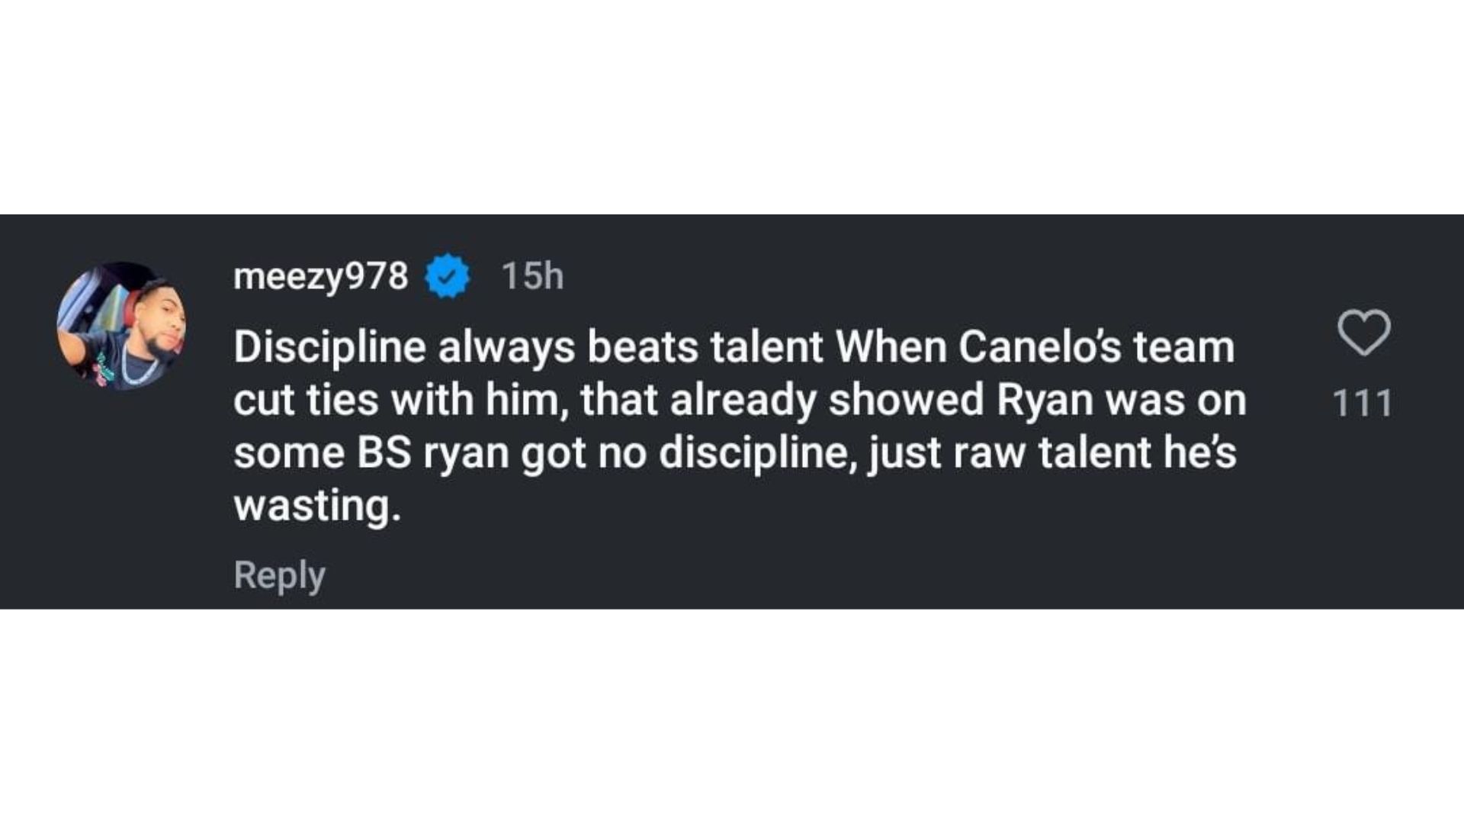Click the word "beats" in the comment
This screenshot has height=824, width=1464.
tap(642, 348)
